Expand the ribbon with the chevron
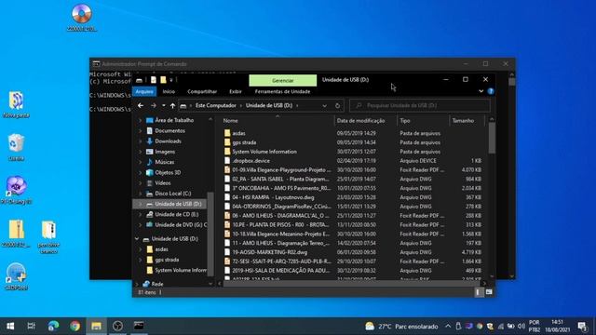The image size is (596, 335). coord(481,91)
